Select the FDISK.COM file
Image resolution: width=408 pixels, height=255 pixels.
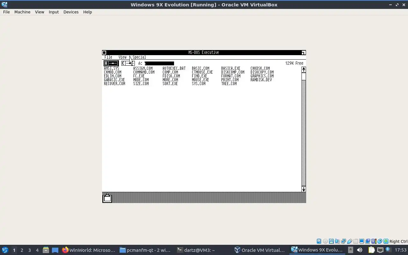click(x=171, y=76)
